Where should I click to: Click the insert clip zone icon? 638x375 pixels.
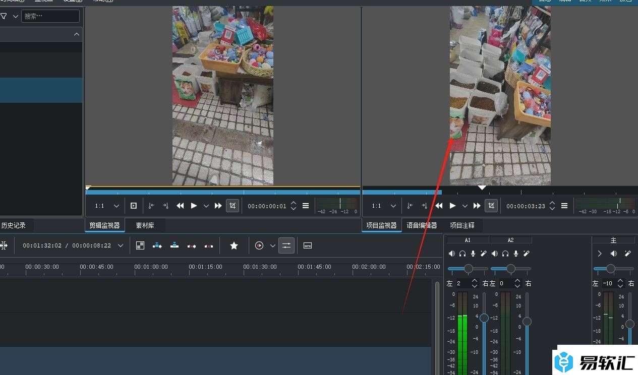pyautogui.click(x=157, y=245)
